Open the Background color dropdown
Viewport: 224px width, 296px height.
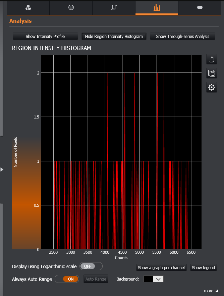pos(159,279)
